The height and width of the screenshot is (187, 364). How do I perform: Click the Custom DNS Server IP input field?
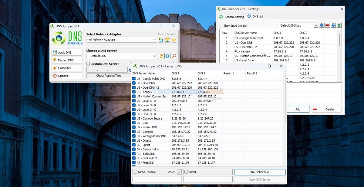107,70
